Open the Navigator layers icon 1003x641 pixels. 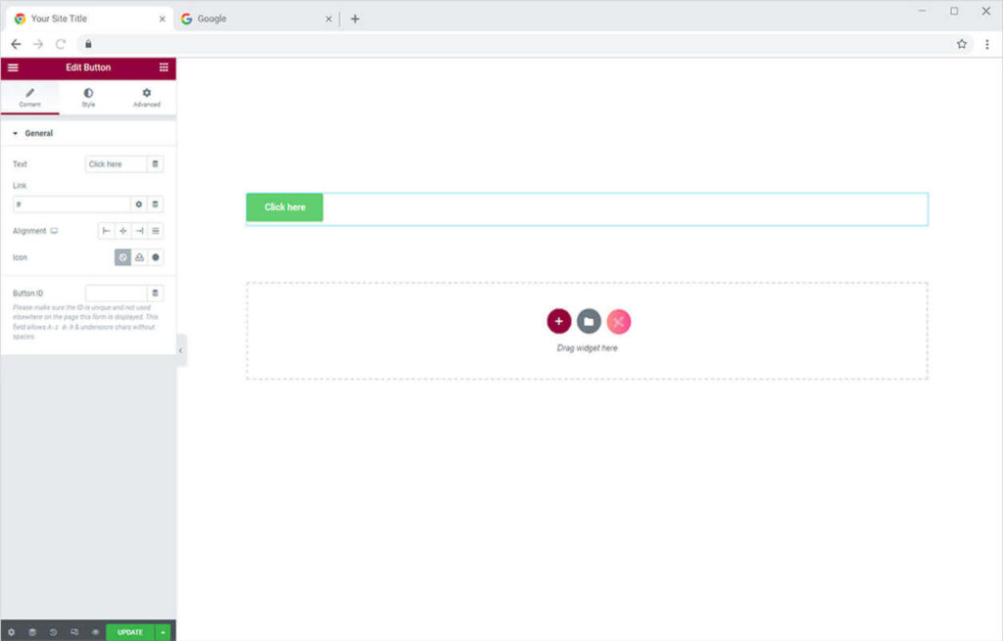click(31, 632)
